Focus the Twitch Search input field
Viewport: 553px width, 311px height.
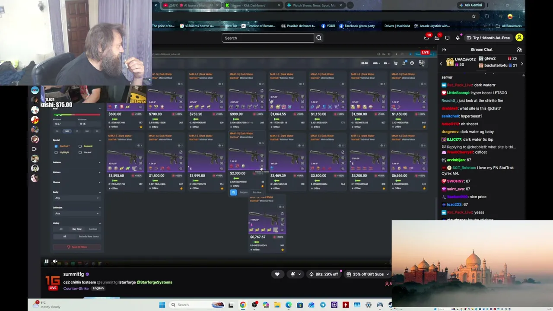point(268,38)
